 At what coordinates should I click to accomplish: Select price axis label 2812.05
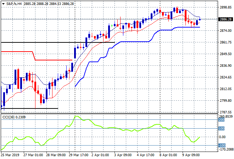225,89
